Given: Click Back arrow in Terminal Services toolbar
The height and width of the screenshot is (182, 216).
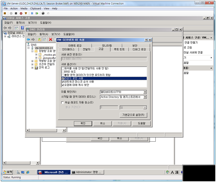Looking at the screenshot, I should click(5, 28).
